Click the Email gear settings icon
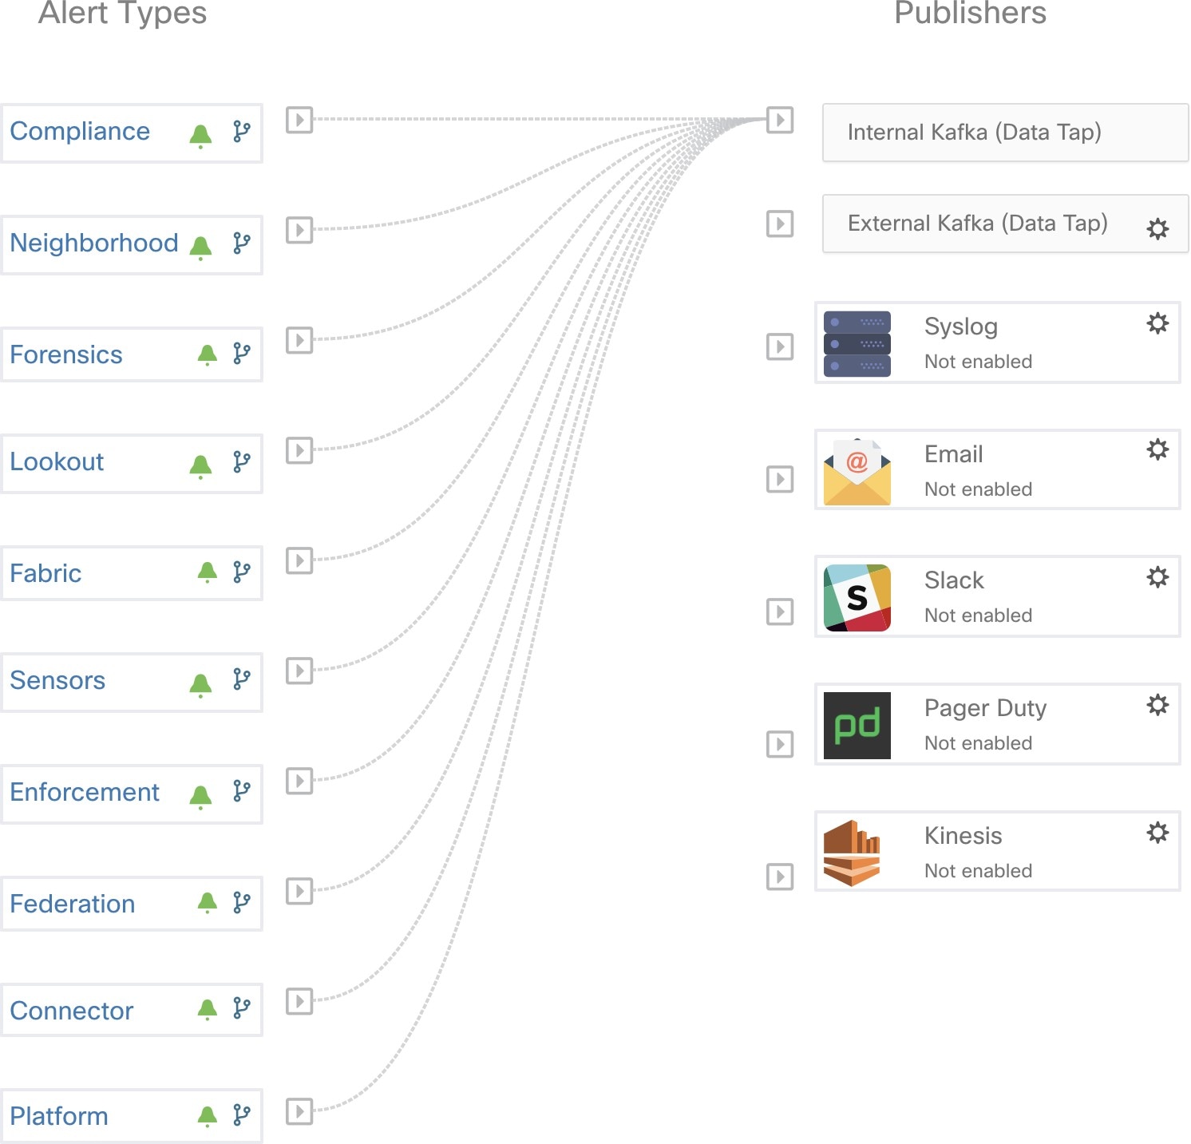This screenshot has width=1191, height=1144. (x=1157, y=449)
